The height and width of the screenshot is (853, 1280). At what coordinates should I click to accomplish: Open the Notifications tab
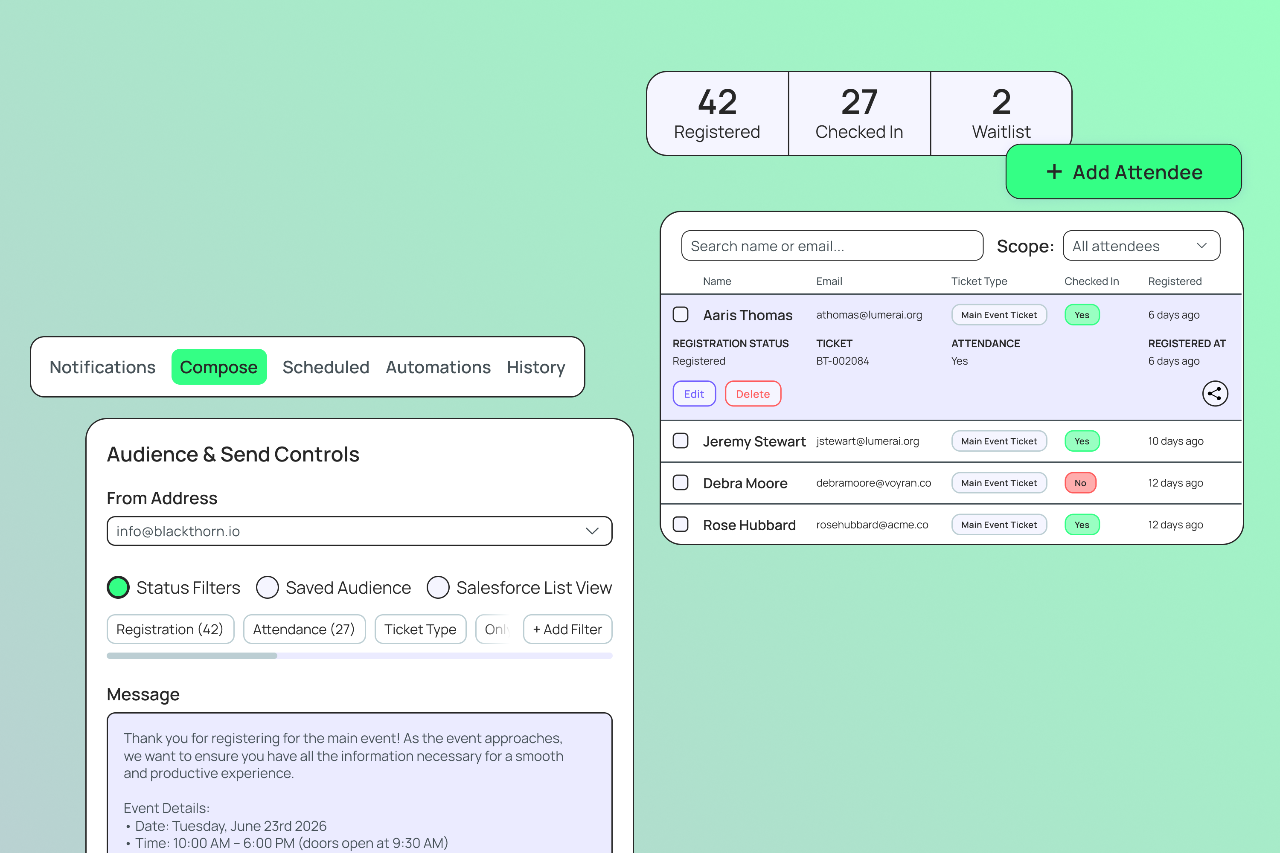pyautogui.click(x=102, y=367)
